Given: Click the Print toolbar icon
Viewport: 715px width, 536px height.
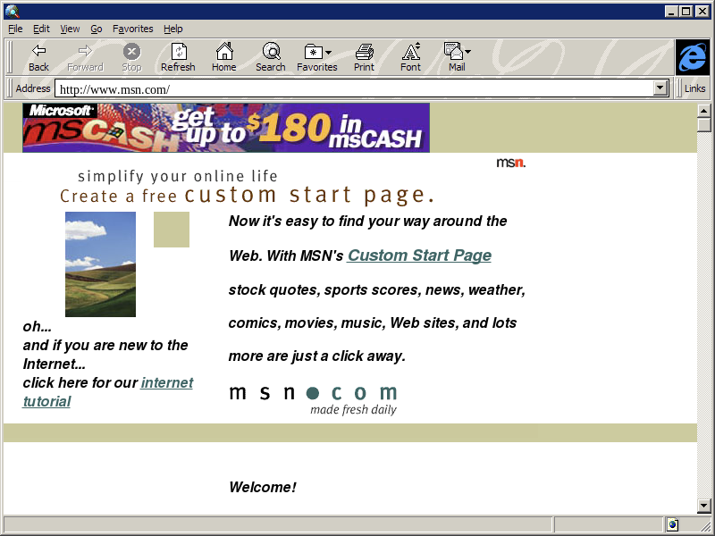Looking at the screenshot, I should coord(364,52).
